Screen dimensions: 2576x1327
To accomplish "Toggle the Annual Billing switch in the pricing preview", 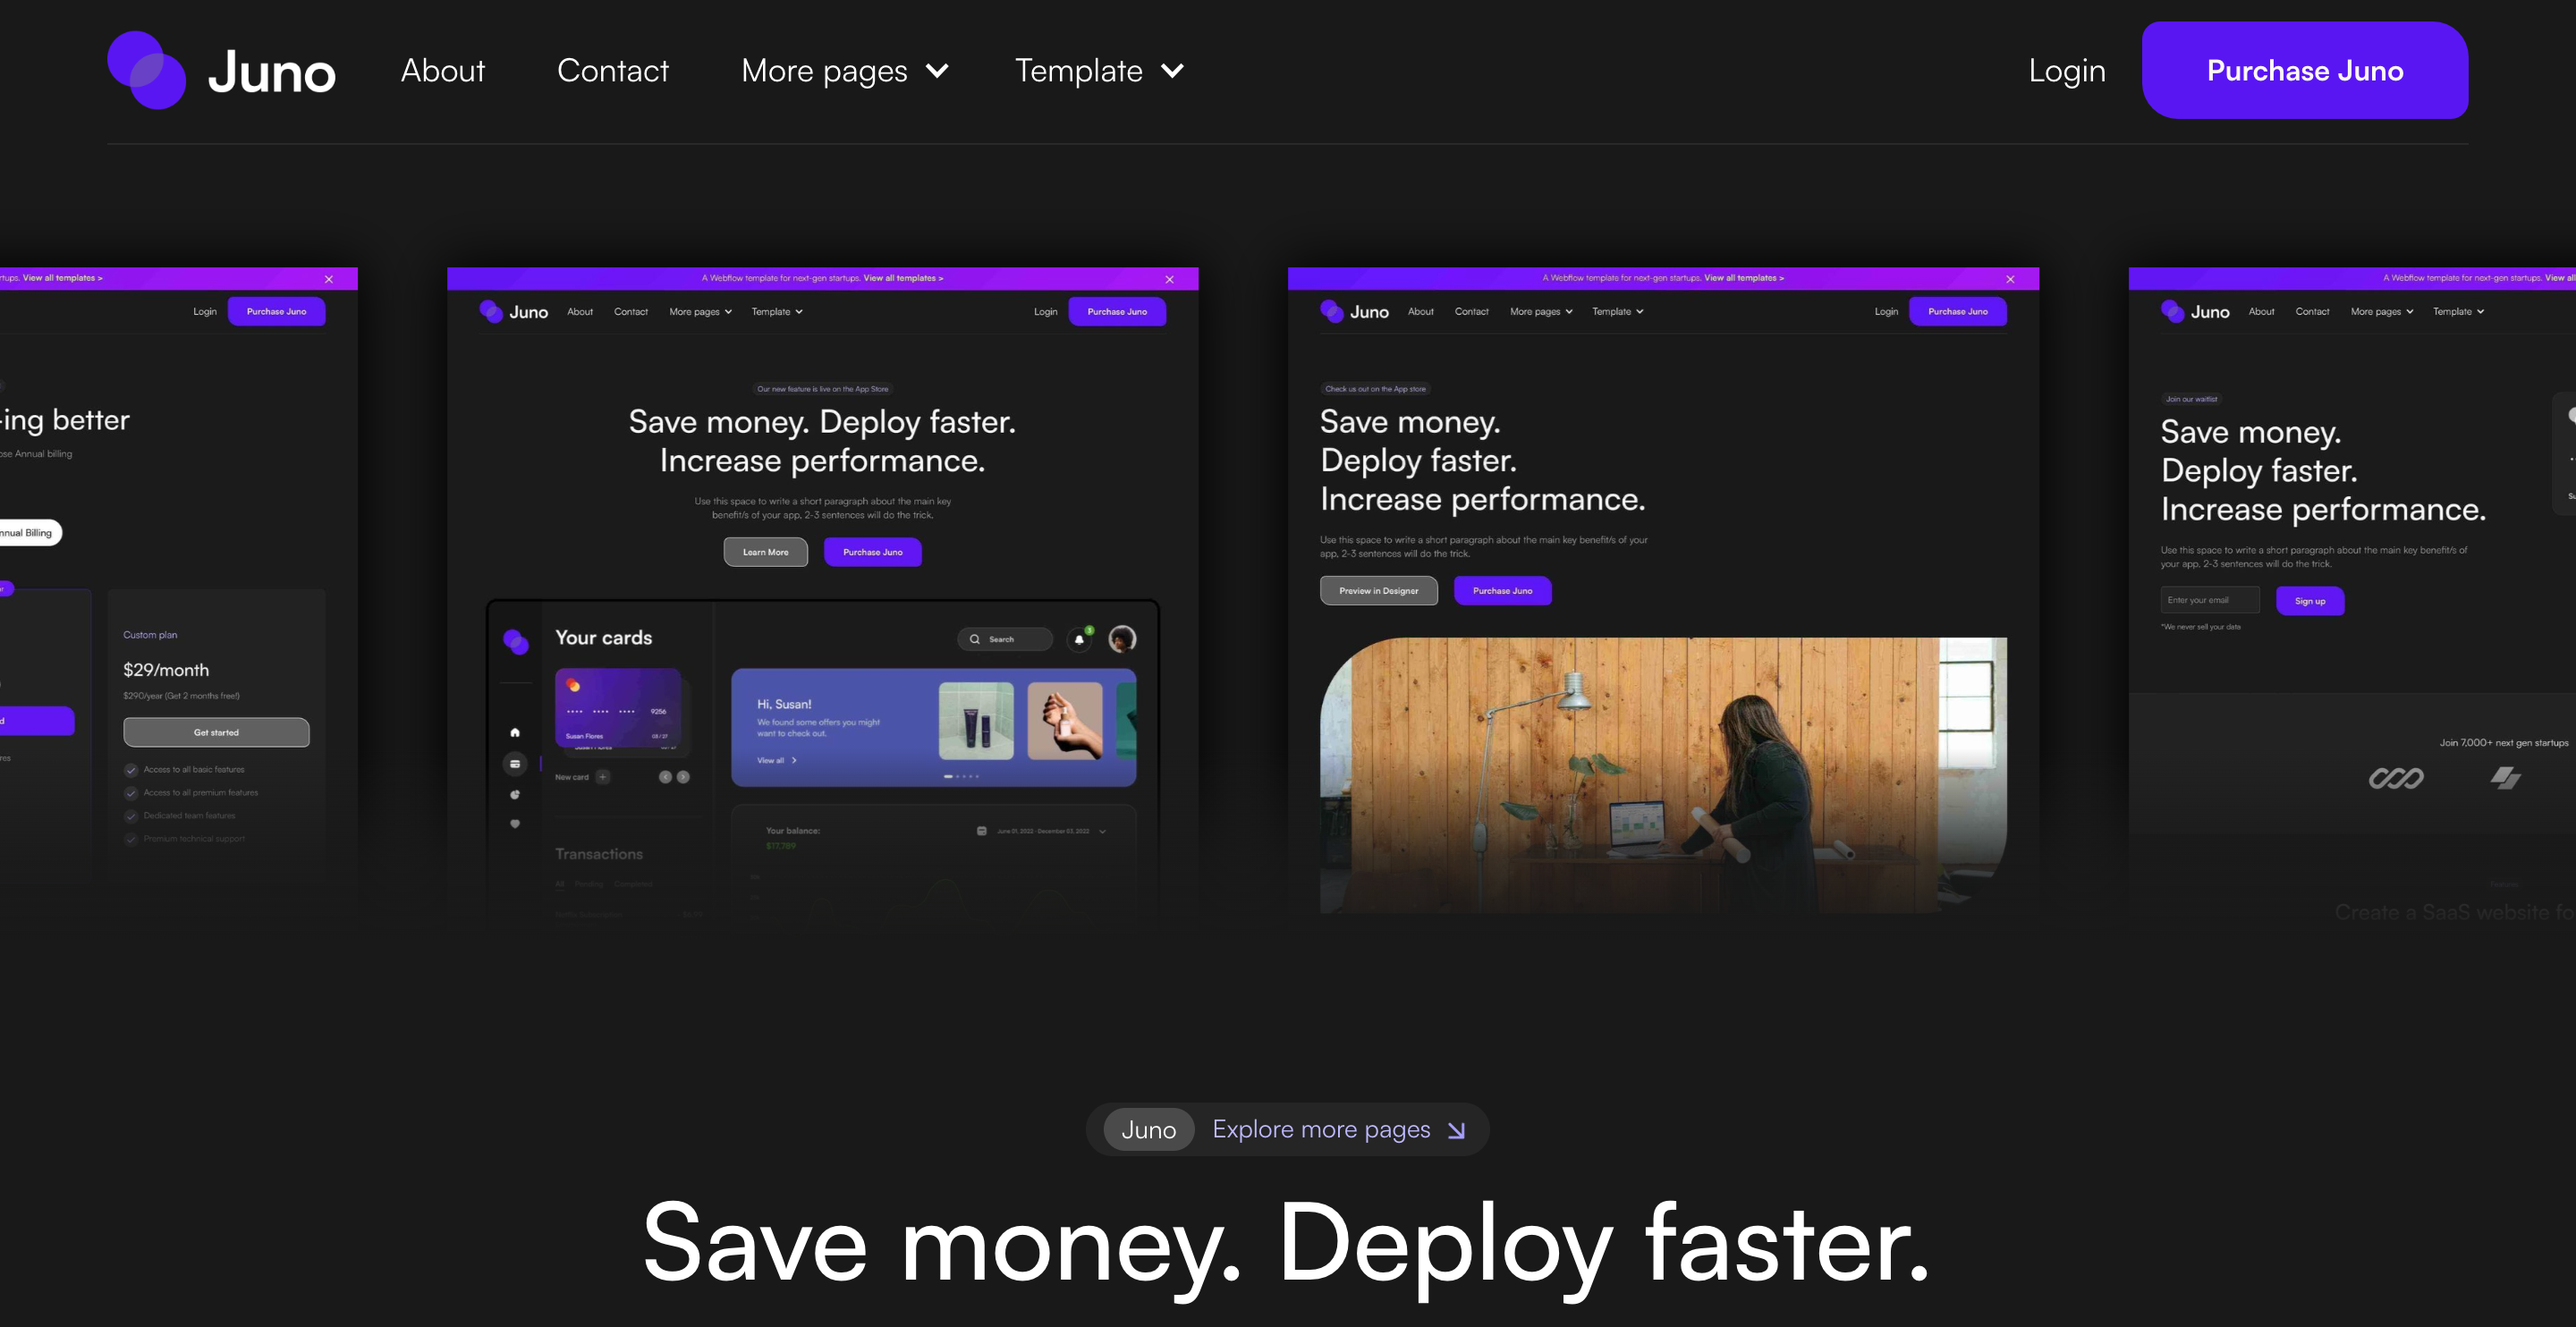I will [29, 533].
